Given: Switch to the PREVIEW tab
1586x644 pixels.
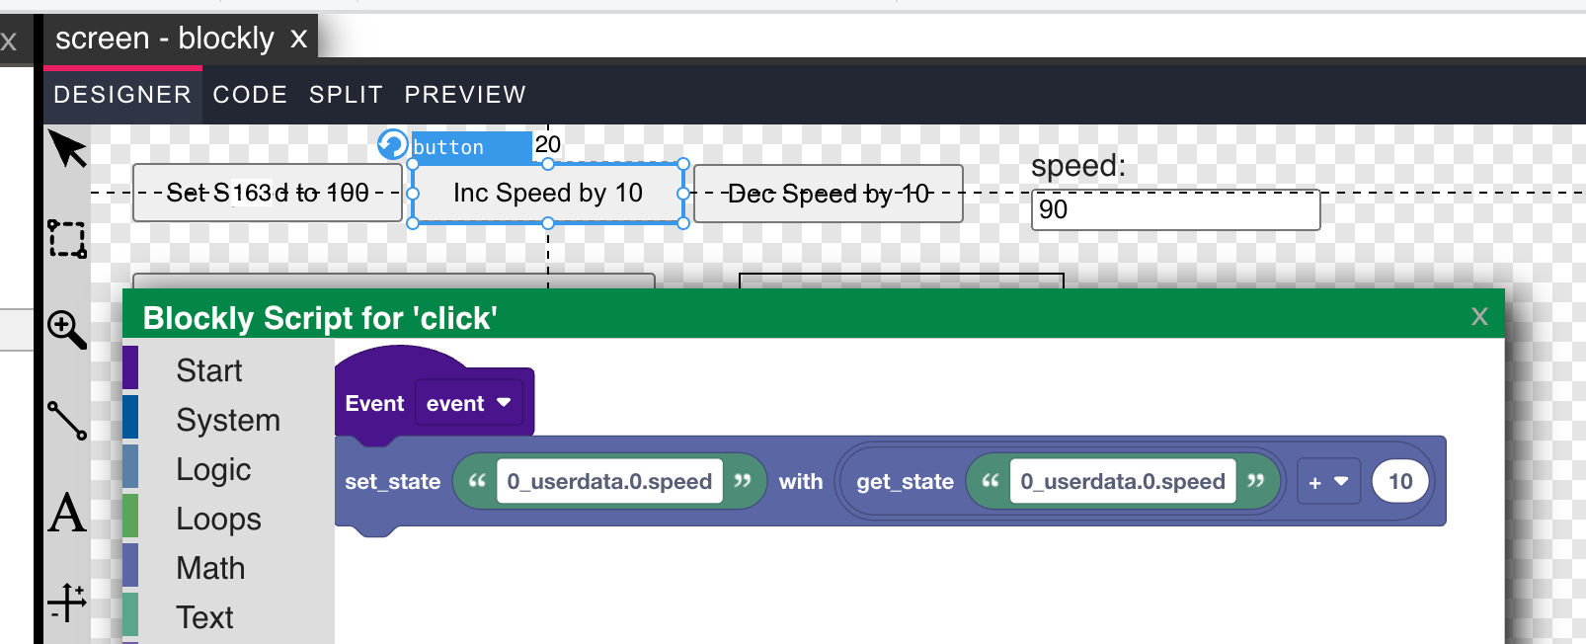Looking at the screenshot, I should coord(465,95).
